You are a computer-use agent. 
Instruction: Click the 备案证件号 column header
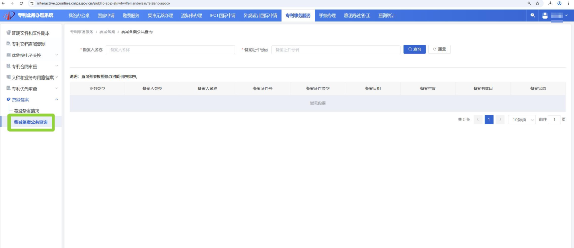[x=263, y=89]
